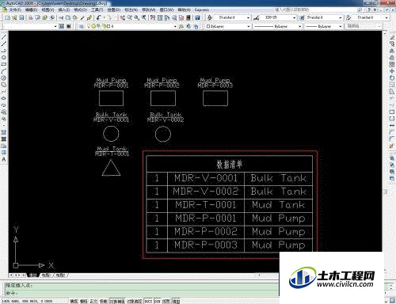Click the Open file icon
Viewport: 396px width, 304px height.
[14, 17]
